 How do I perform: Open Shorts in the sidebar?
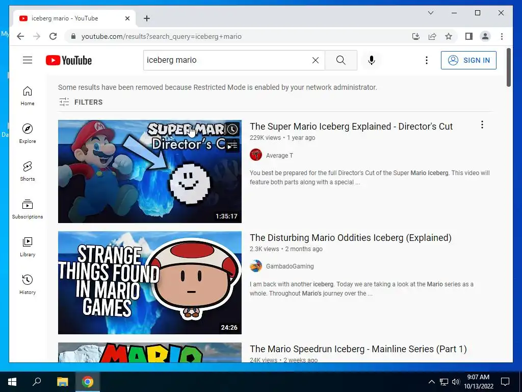click(28, 171)
